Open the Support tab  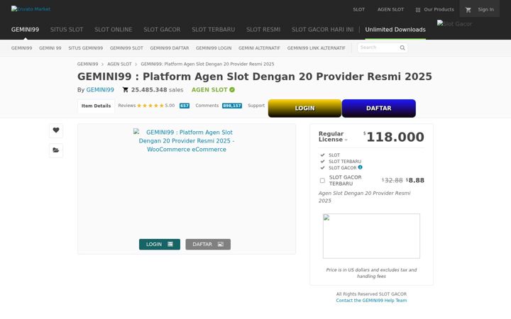click(x=256, y=106)
